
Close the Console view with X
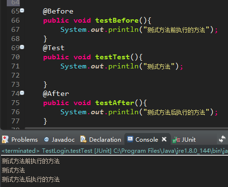click(164, 139)
